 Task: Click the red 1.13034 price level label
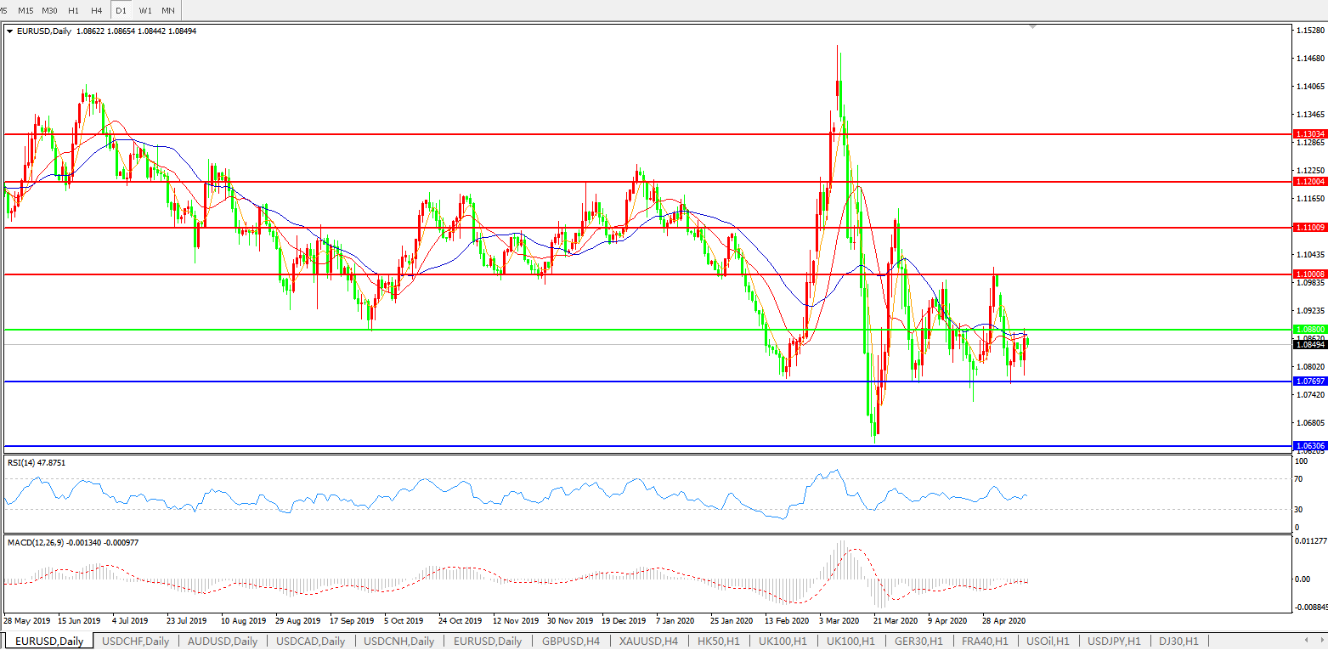point(1308,134)
